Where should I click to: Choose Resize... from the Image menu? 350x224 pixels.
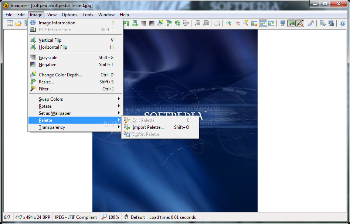[75, 82]
